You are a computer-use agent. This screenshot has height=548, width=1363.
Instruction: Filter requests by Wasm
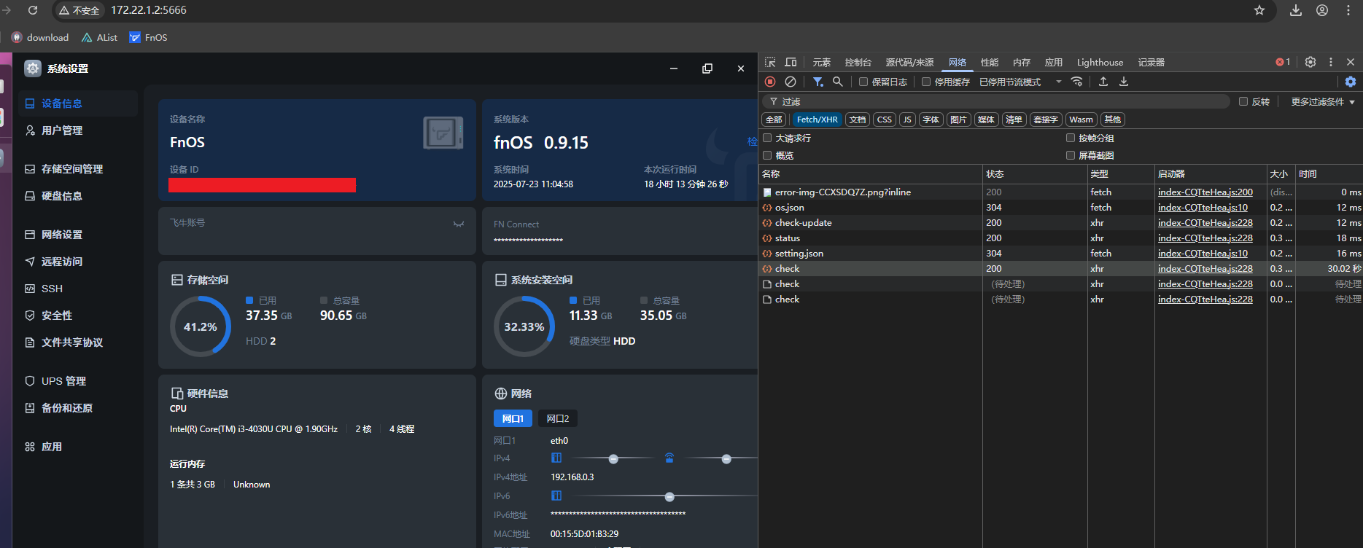[1081, 120]
